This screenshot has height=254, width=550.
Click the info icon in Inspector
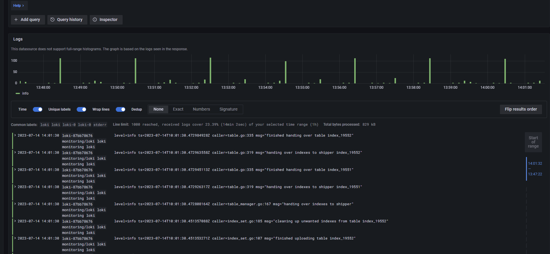[95, 20]
